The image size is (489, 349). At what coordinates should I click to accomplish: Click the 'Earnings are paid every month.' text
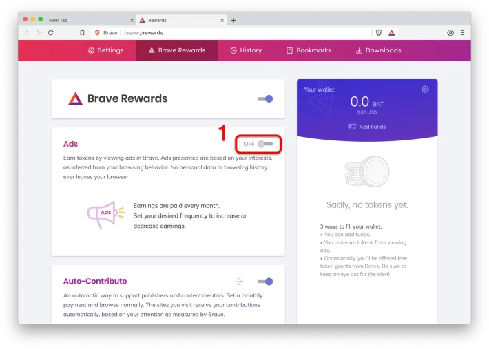[x=176, y=206]
